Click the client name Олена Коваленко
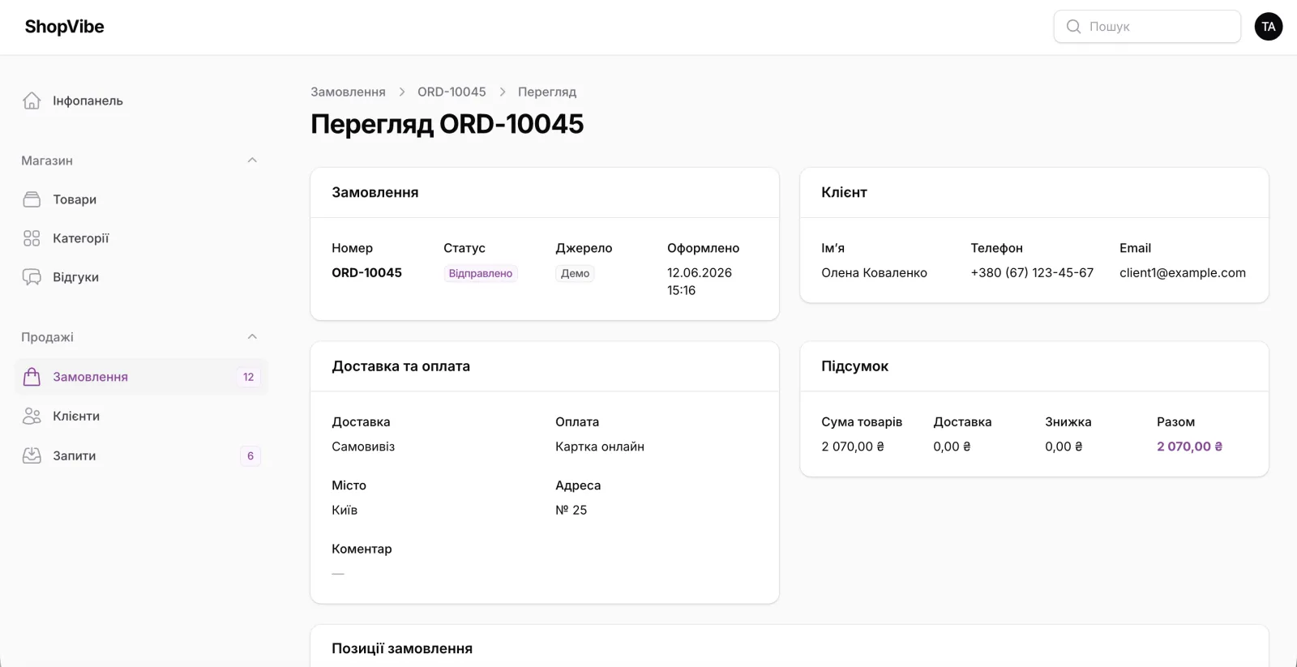 (874, 272)
